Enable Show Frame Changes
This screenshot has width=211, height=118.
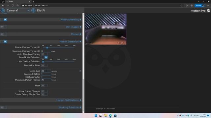coord(45,91)
